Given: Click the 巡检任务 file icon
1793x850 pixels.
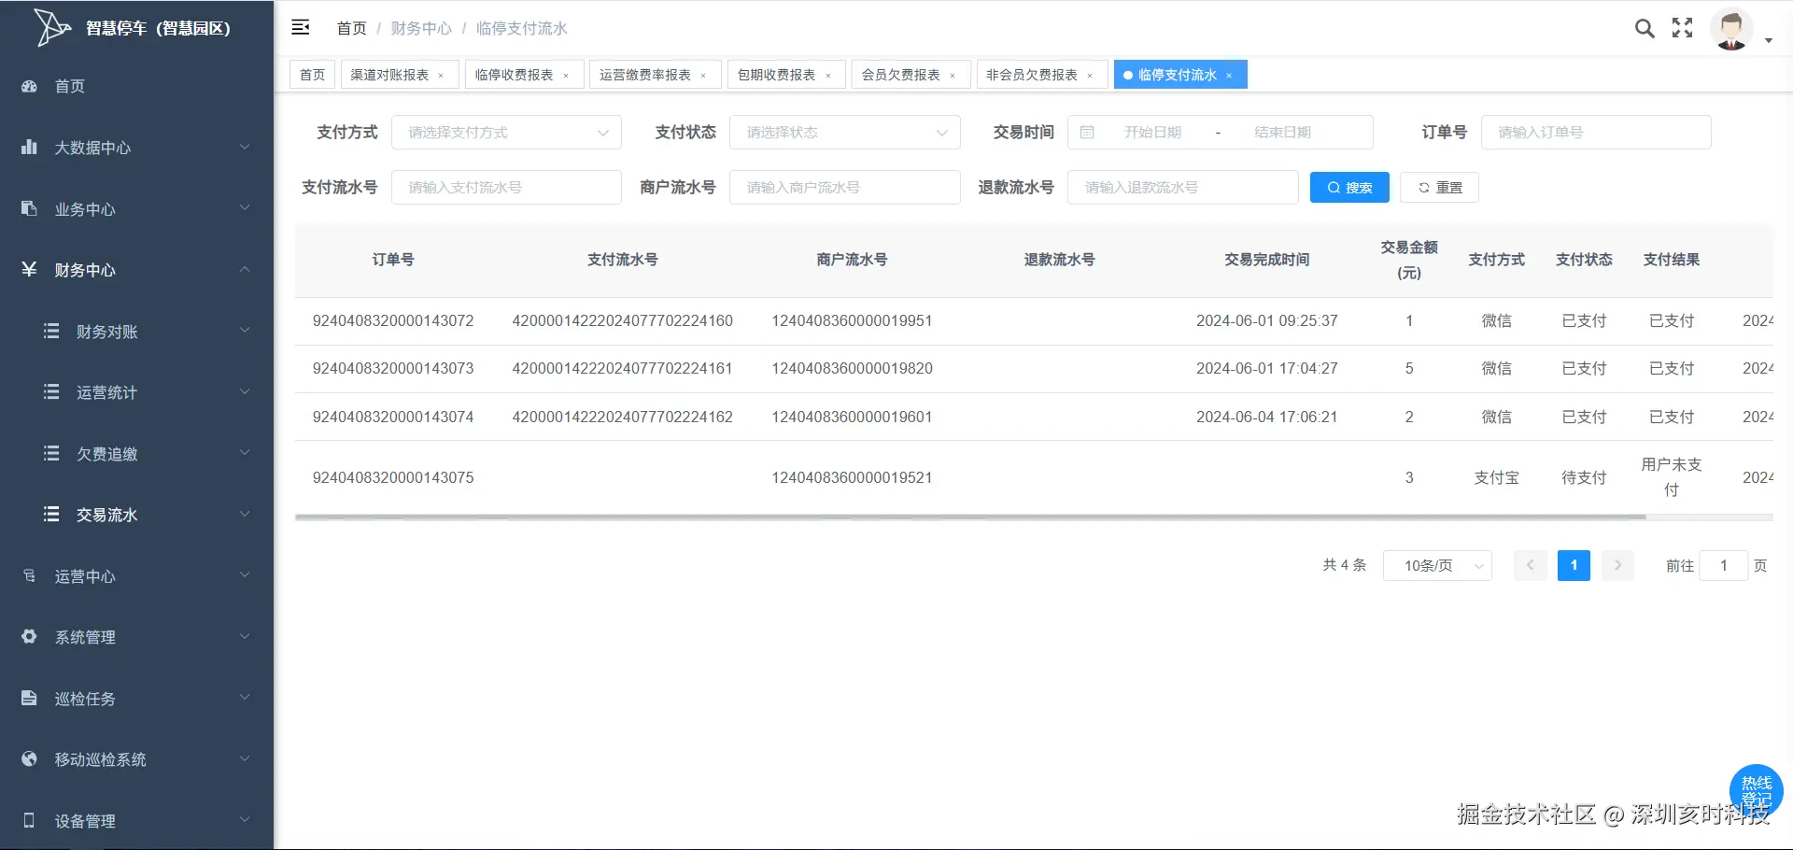Looking at the screenshot, I should (29, 698).
